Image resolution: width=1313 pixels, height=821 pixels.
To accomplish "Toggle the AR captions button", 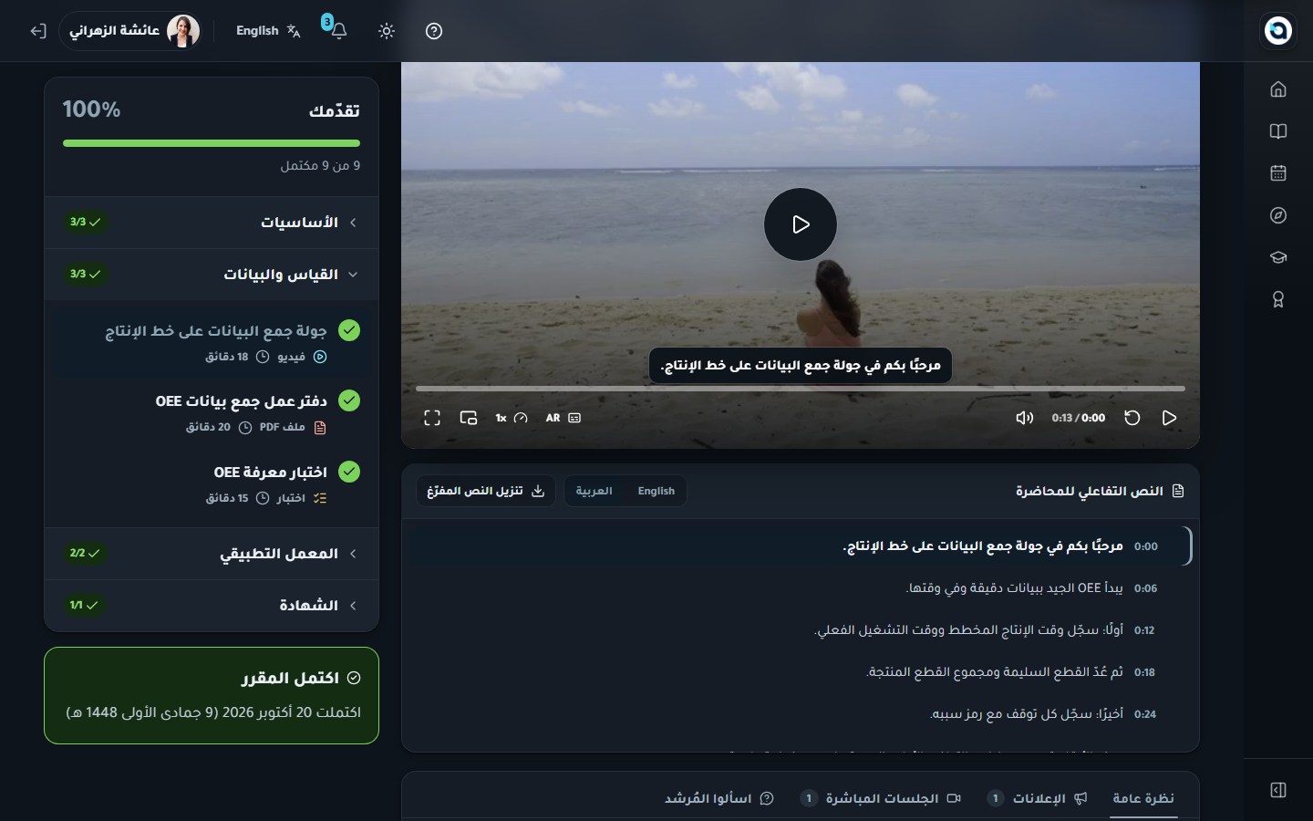I will pos(563,418).
